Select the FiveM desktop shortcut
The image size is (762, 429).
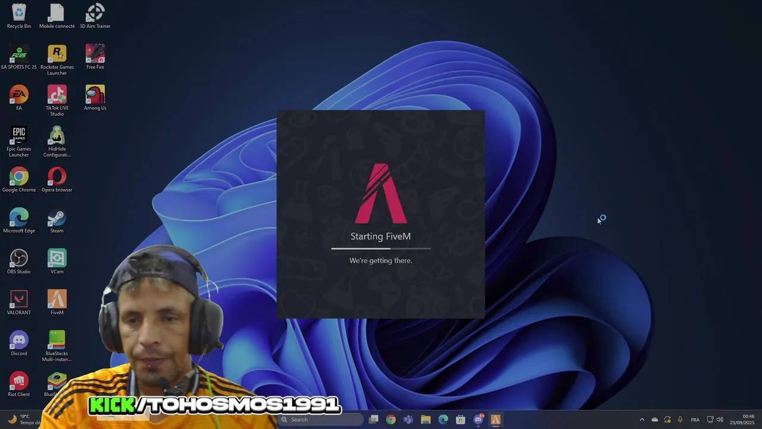coord(57,303)
